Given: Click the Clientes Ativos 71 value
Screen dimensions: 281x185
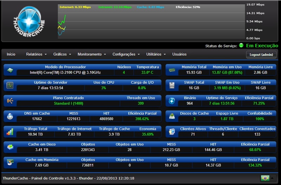Looking at the screenshot, I should click(x=193, y=134).
